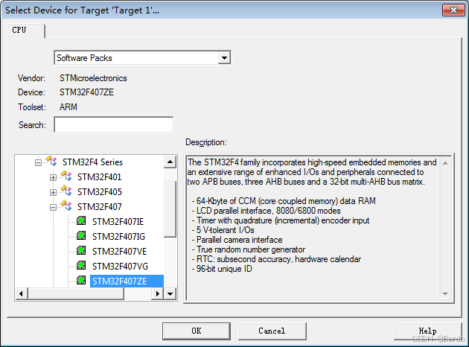Click device tree scroll down arrow
The height and width of the screenshot is (347, 469).
click(x=170, y=293)
